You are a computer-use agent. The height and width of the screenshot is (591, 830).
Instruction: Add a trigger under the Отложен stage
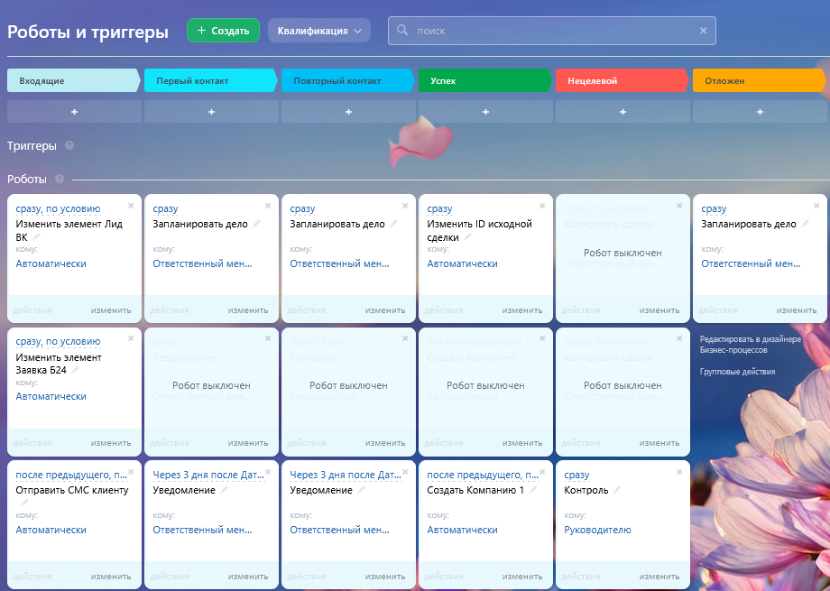coord(760,112)
